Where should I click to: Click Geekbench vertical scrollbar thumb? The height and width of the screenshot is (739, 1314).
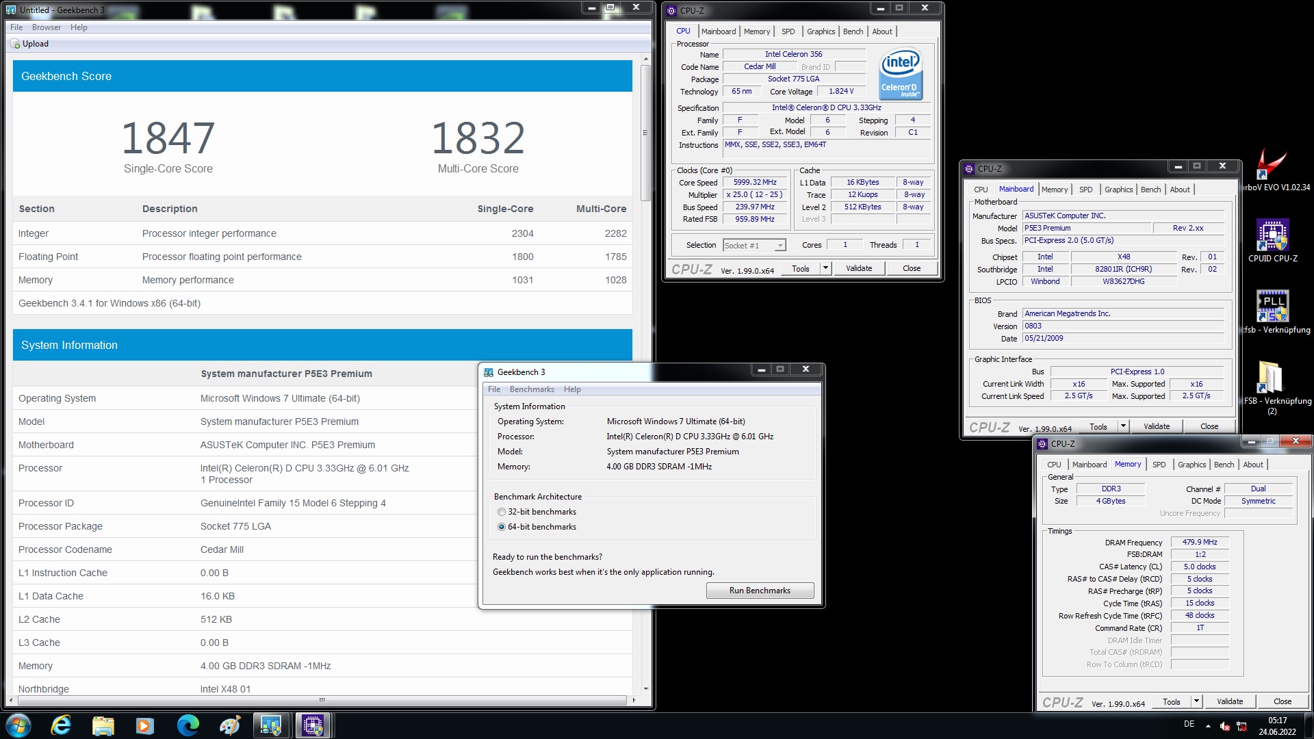pos(645,133)
